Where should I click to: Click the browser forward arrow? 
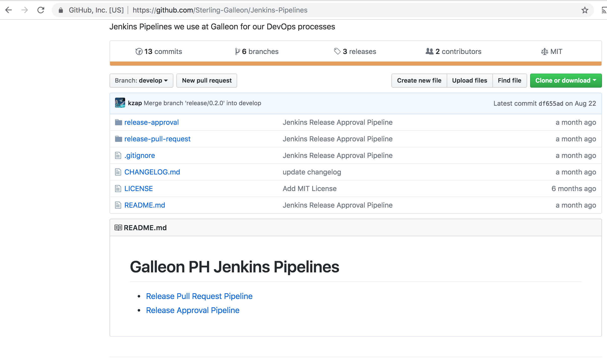coord(25,10)
